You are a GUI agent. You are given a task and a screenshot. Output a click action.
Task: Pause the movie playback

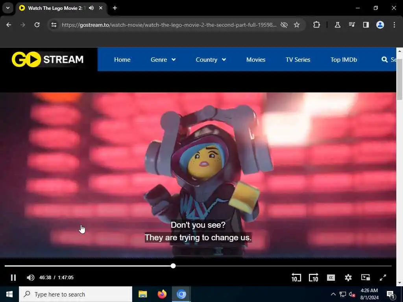click(x=13, y=278)
